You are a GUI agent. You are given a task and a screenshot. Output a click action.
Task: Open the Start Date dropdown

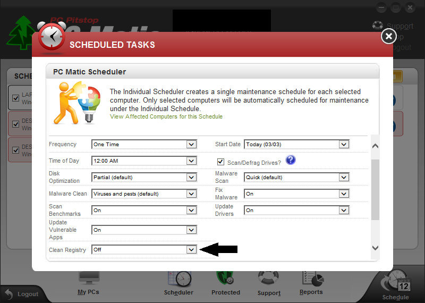(x=344, y=145)
